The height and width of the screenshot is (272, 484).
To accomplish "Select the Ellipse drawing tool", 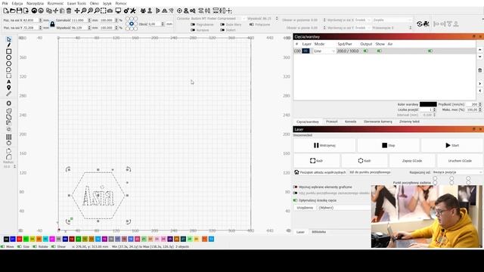I will (x=8, y=57).
